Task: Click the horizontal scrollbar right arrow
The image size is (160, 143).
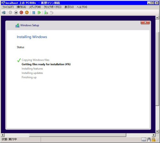Action: [153, 135]
